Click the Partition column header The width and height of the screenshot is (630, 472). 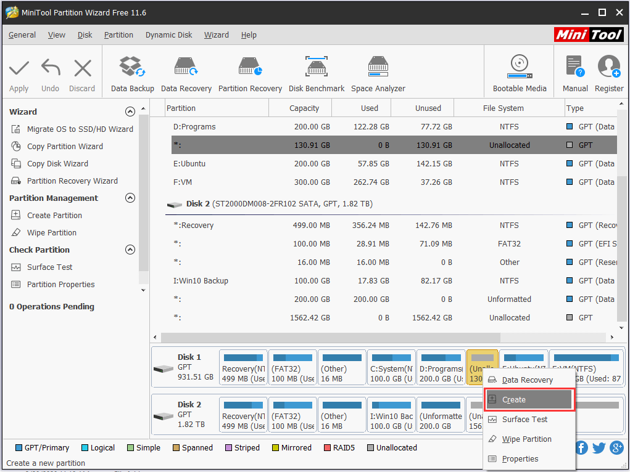tap(217, 108)
